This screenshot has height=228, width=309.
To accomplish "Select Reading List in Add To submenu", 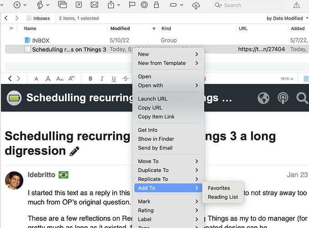I will 223,197.
